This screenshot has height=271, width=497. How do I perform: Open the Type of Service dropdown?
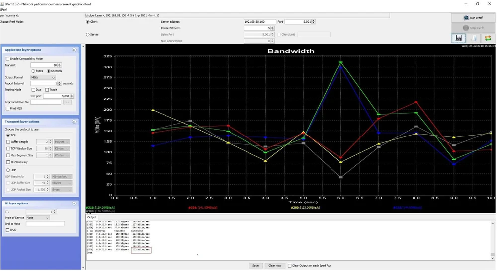38,218
